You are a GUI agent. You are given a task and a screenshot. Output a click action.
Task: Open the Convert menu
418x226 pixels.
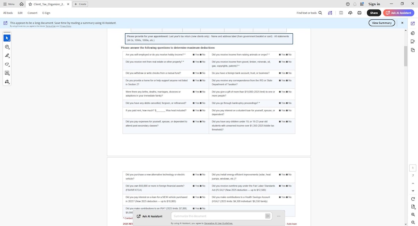click(x=32, y=13)
